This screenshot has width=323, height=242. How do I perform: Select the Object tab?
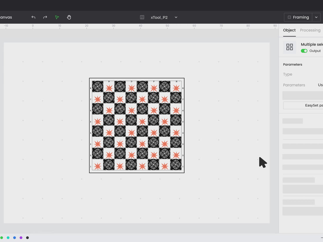289,30
